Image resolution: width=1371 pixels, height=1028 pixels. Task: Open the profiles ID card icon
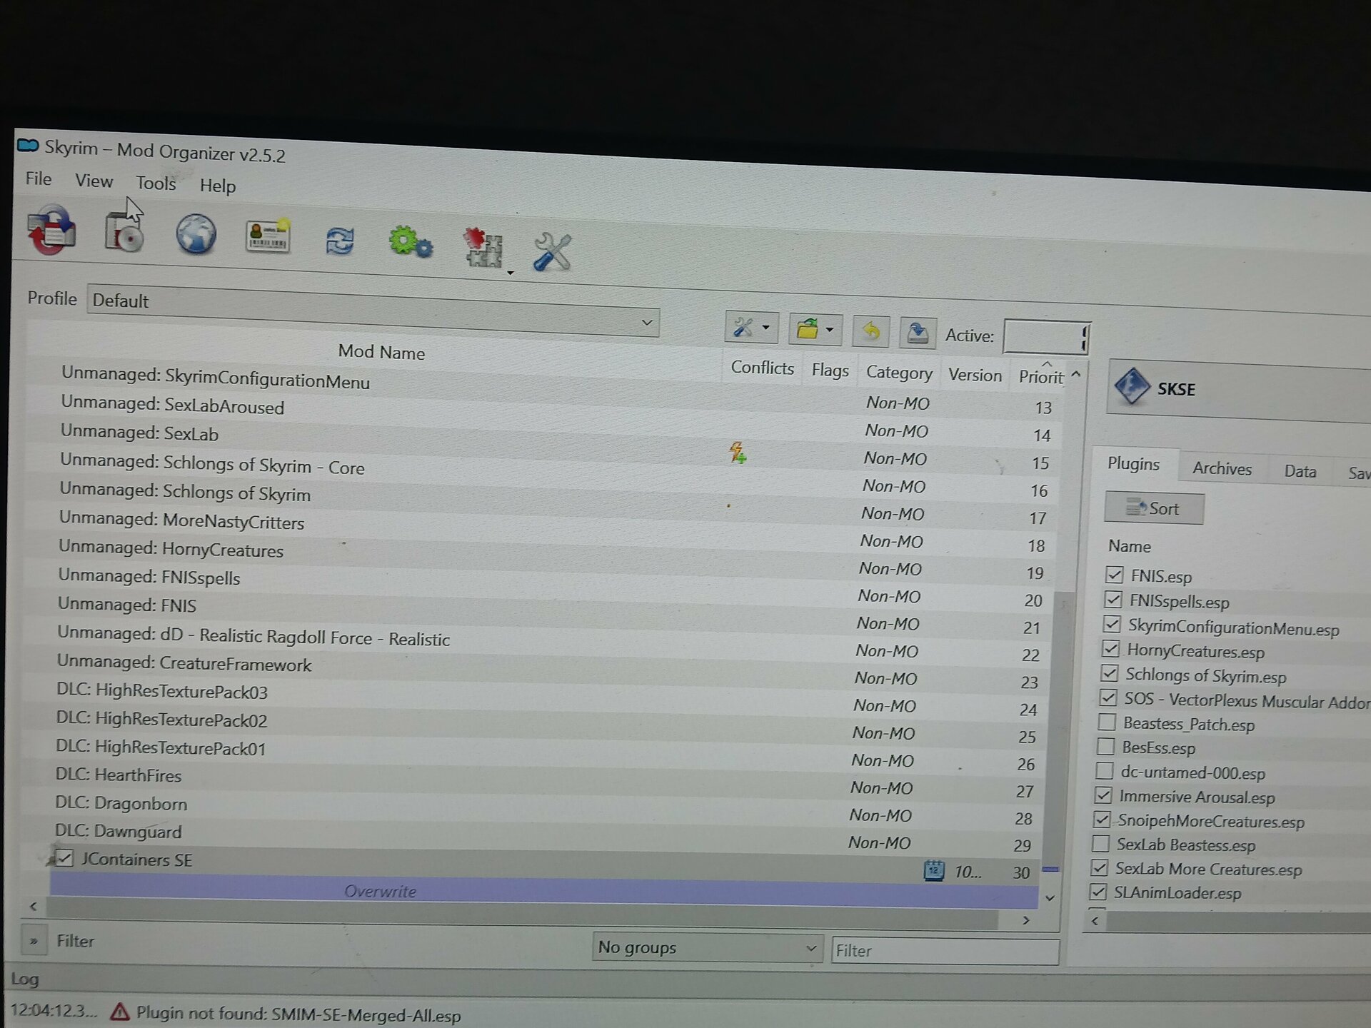(x=268, y=236)
